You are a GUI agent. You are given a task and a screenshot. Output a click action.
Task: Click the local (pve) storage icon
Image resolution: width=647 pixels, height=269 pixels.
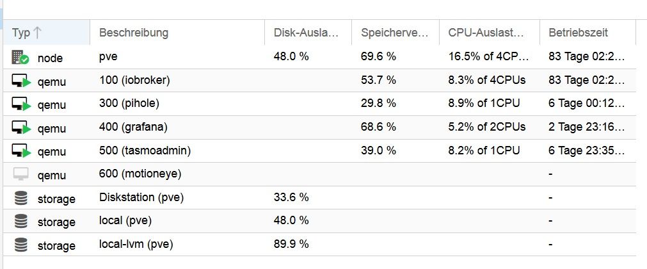20,222
